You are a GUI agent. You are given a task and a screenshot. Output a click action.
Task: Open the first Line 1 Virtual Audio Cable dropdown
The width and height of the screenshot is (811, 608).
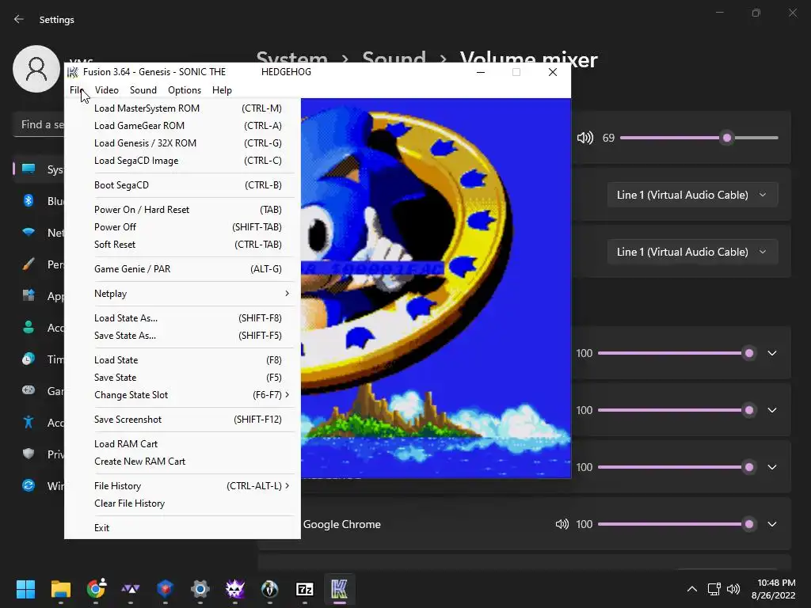tap(692, 195)
